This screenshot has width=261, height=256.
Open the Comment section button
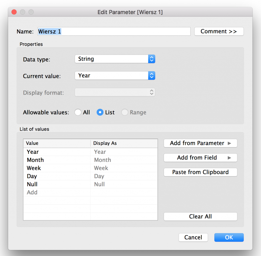tap(219, 31)
